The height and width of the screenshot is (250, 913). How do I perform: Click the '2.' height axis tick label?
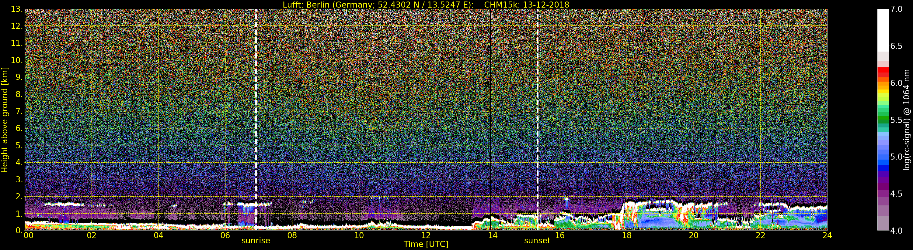(x=19, y=196)
